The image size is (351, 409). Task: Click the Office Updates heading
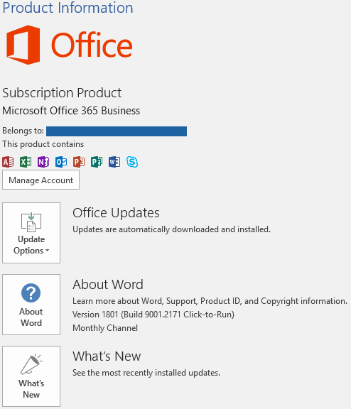[x=116, y=212]
